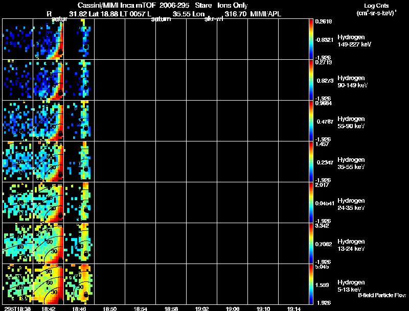Click the 19:02 time axis marker
409x311 pixels.
(202, 308)
